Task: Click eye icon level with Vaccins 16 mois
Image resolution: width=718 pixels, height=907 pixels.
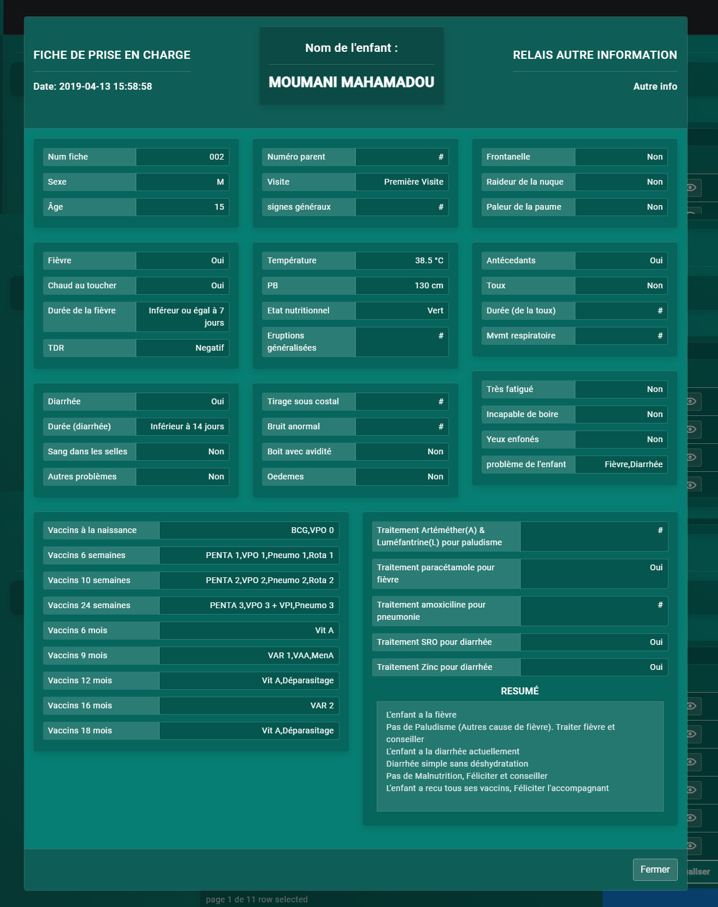Action: click(x=692, y=706)
